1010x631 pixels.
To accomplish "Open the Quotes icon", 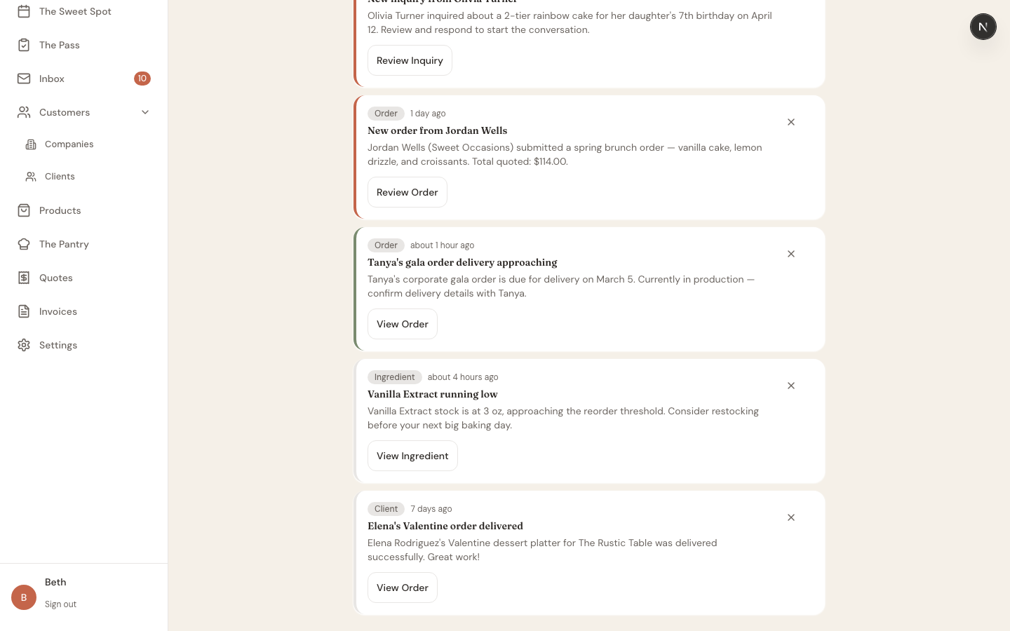I will click(x=24, y=278).
